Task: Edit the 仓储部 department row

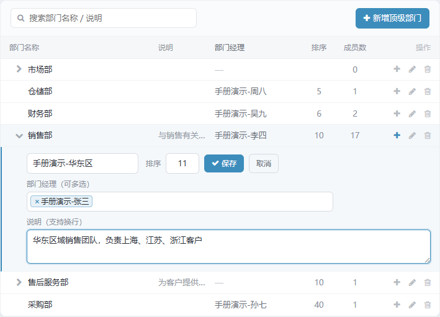Action: click(412, 91)
